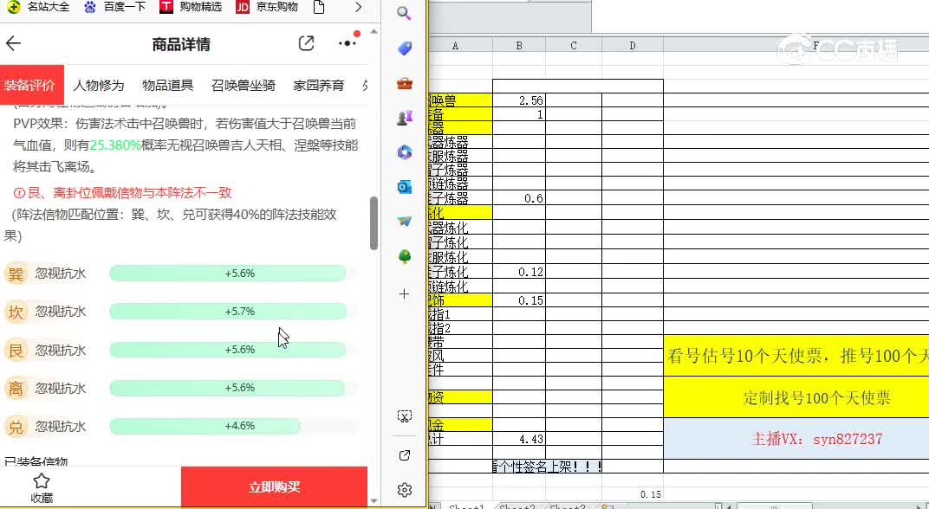Click the plus icon in the sidebar

pyautogui.click(x=404, y=294)
